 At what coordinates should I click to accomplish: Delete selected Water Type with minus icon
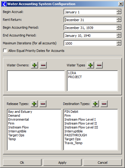99,65
